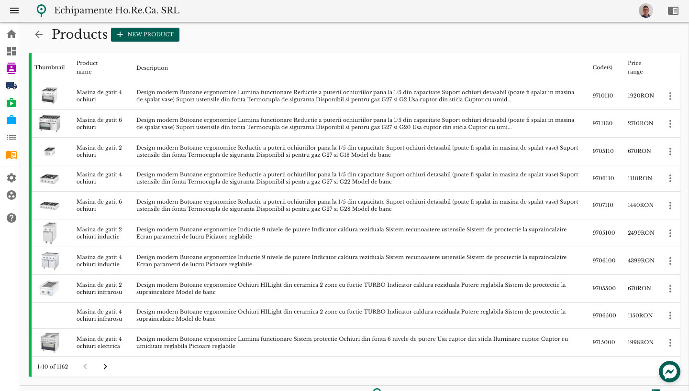Screen dimensions: 689x391
Task: Toggle the side panel icon at top right
Action: click(x=673, y=11)
